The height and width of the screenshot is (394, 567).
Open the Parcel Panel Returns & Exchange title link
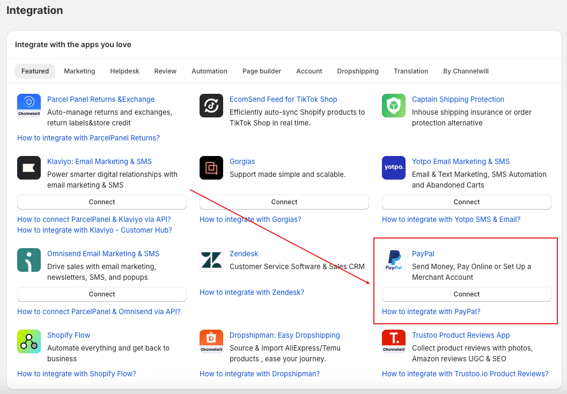101,99
